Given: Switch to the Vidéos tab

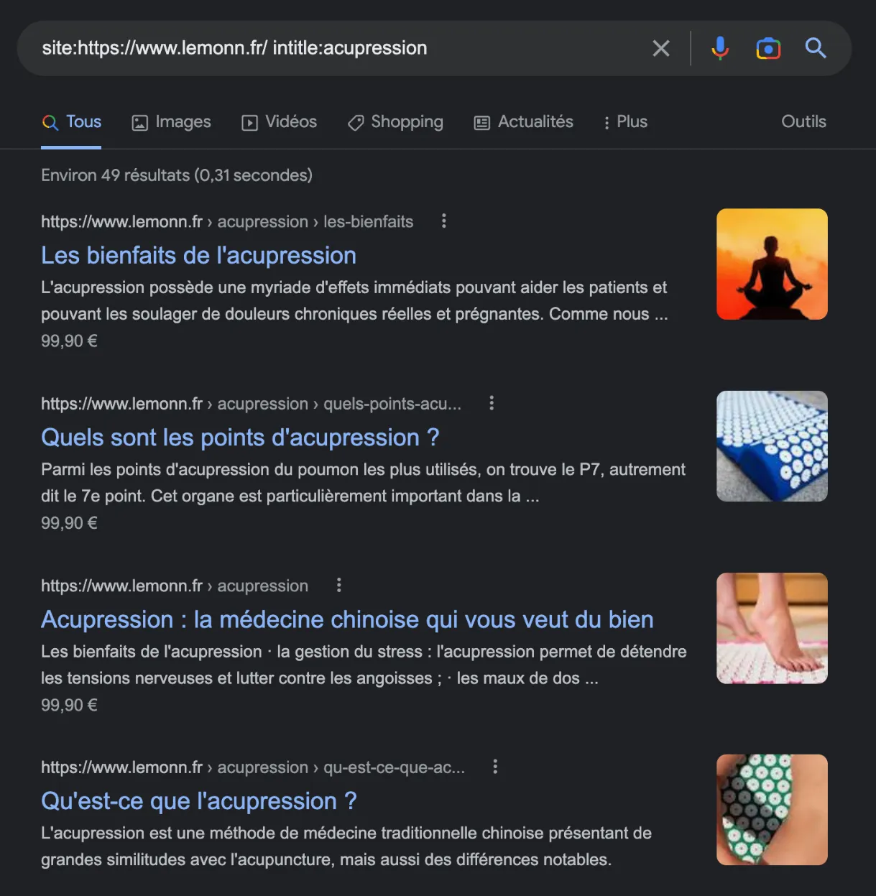Looking at the screenshot, I should [x=280, y=122].
